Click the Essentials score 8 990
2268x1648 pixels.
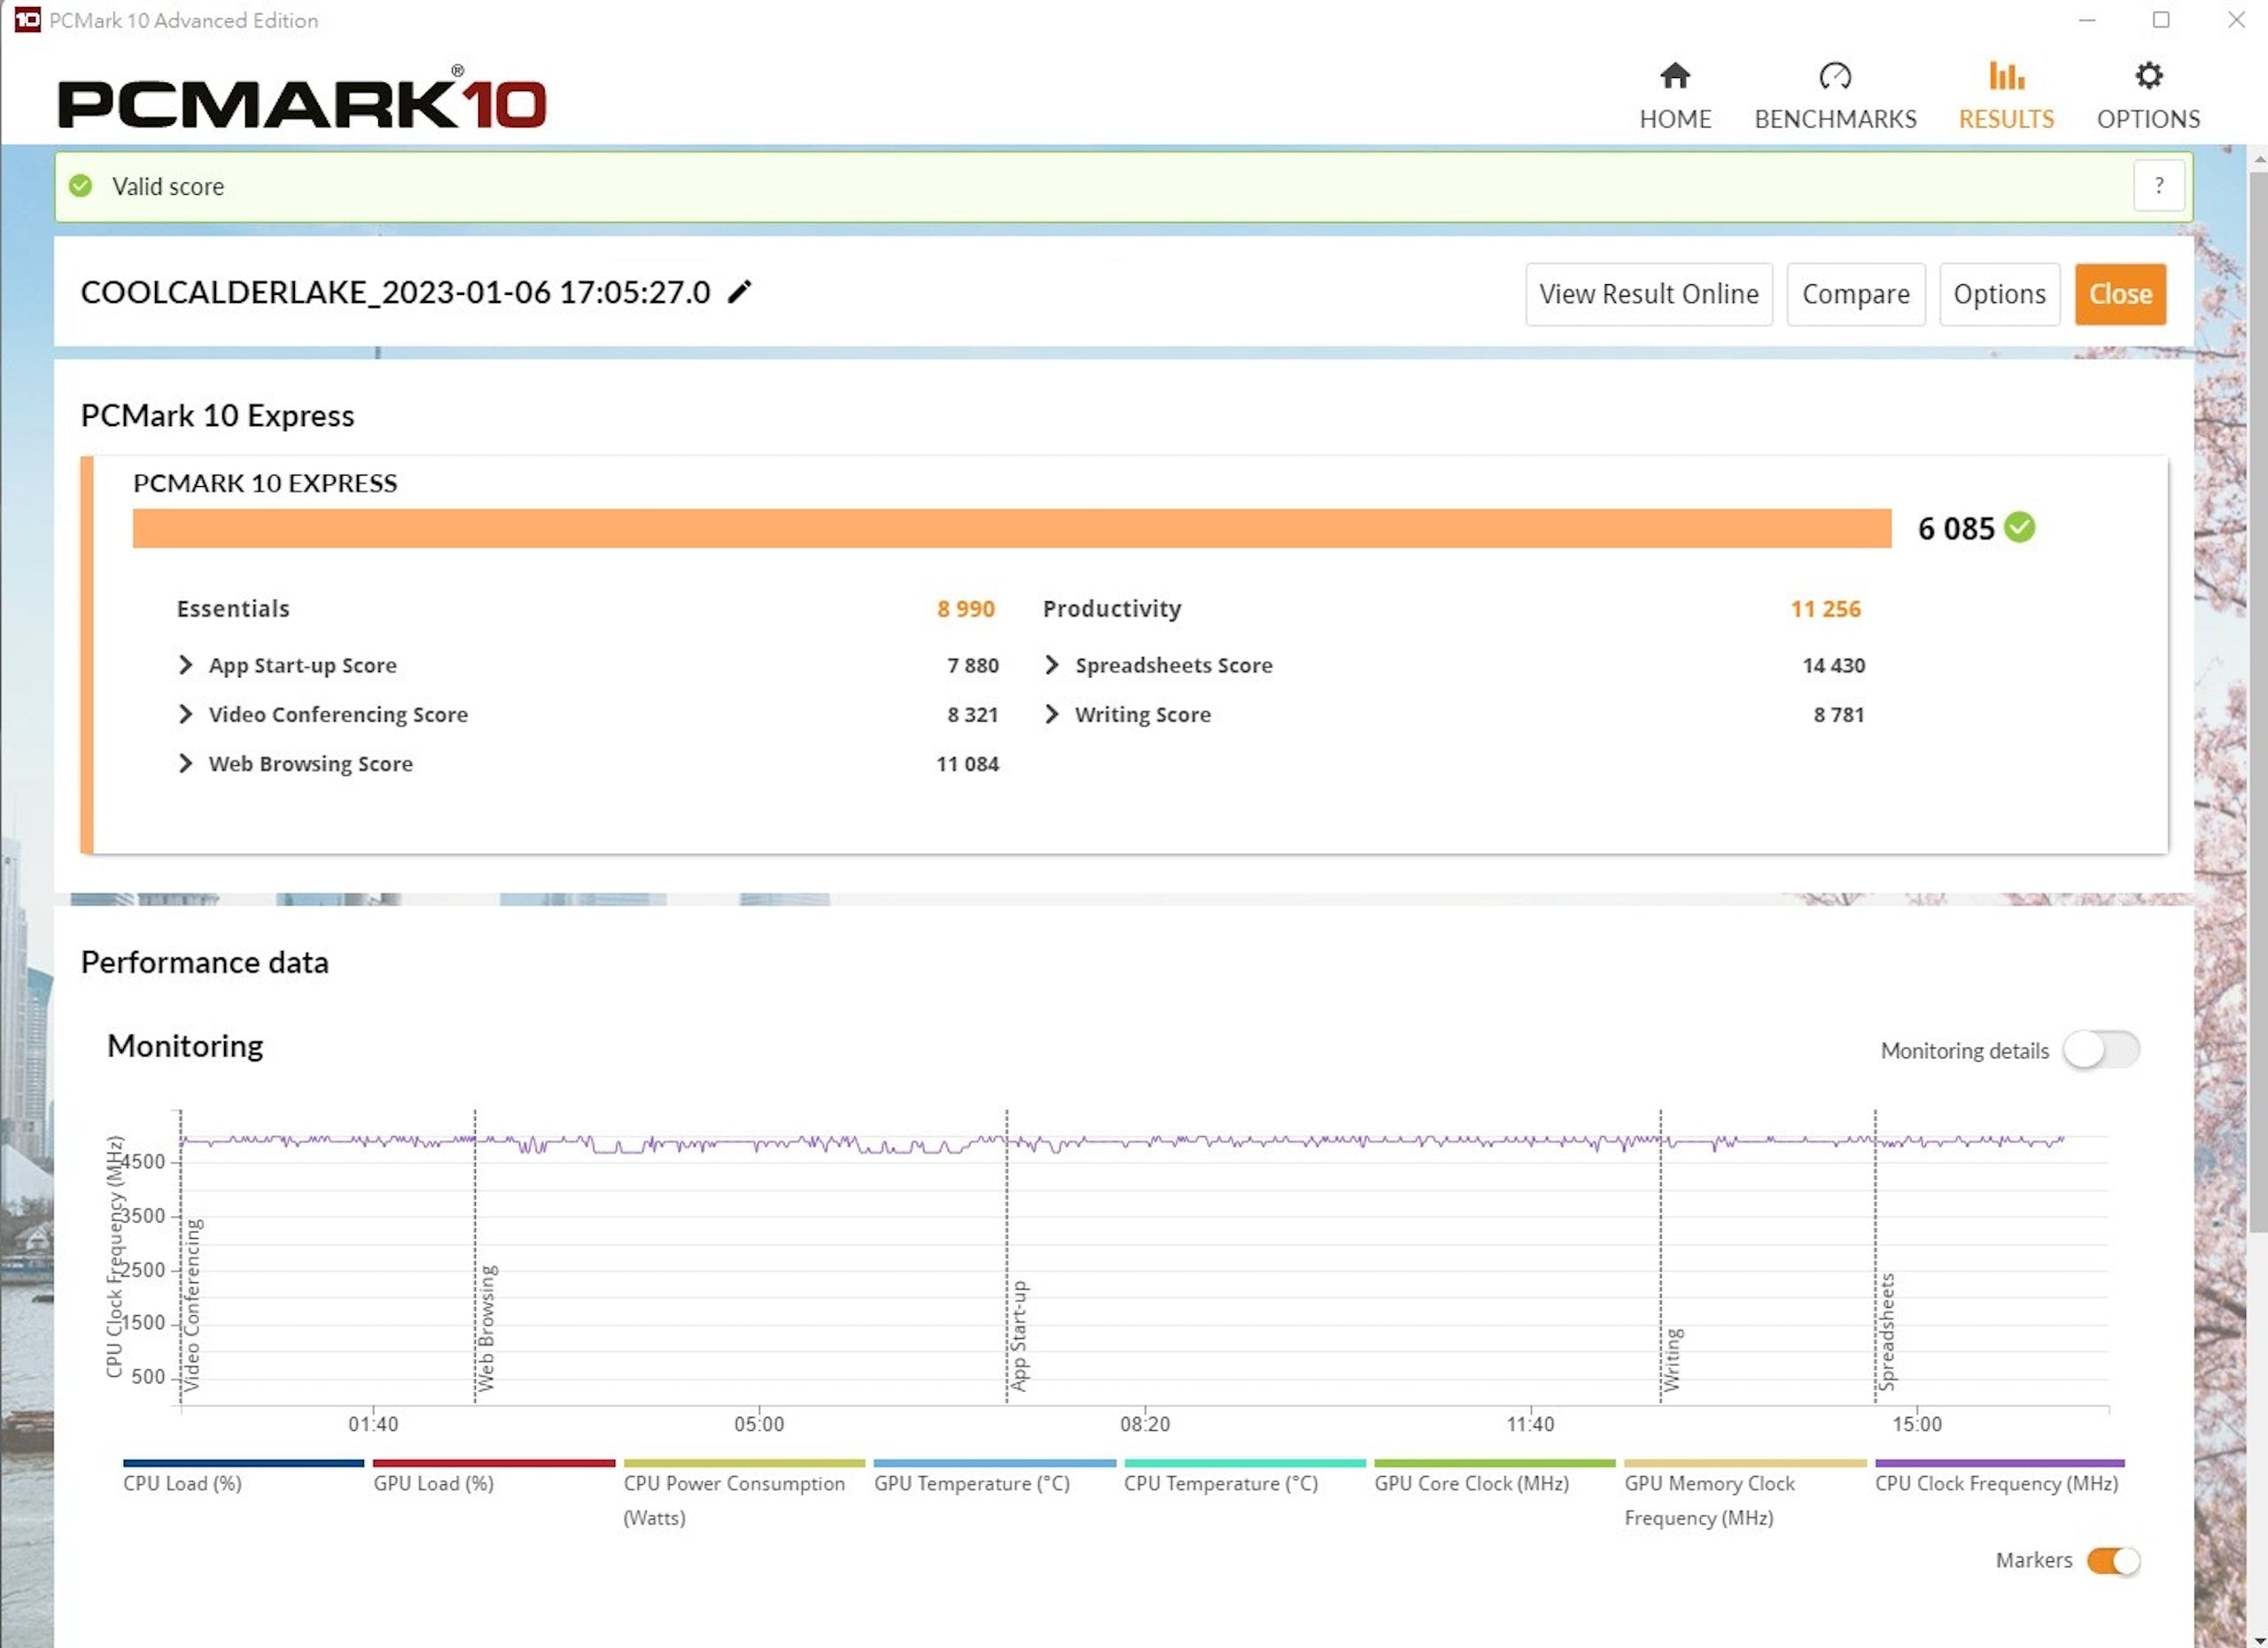tap(966, 608)
